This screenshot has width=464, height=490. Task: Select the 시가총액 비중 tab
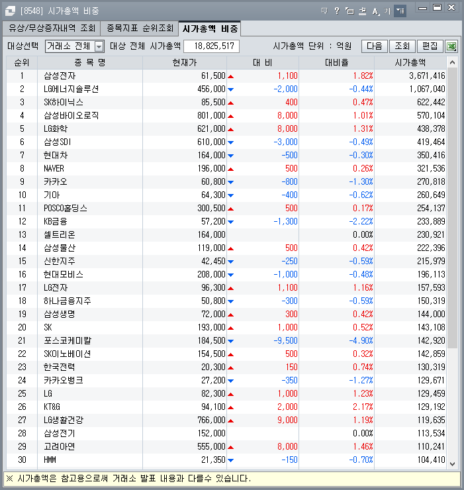[x=210, y=28]
